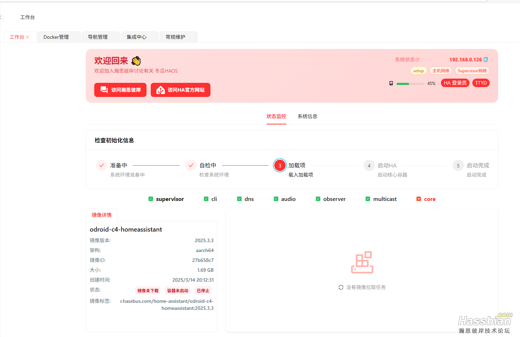Click the 工作台 page title

coord(28,17)
